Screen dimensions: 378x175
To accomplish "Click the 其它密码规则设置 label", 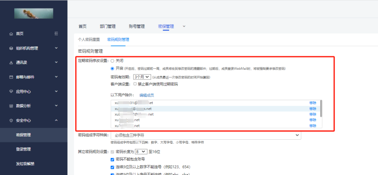I will (93, 152).
